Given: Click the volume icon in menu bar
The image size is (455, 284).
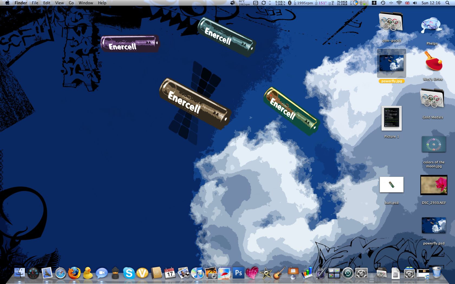Looking at the screenshot, I should tap(415, 3).
